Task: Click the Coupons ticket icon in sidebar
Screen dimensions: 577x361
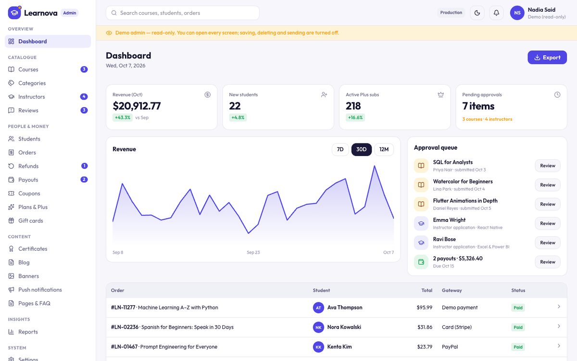Action: (x=12, y=193)
